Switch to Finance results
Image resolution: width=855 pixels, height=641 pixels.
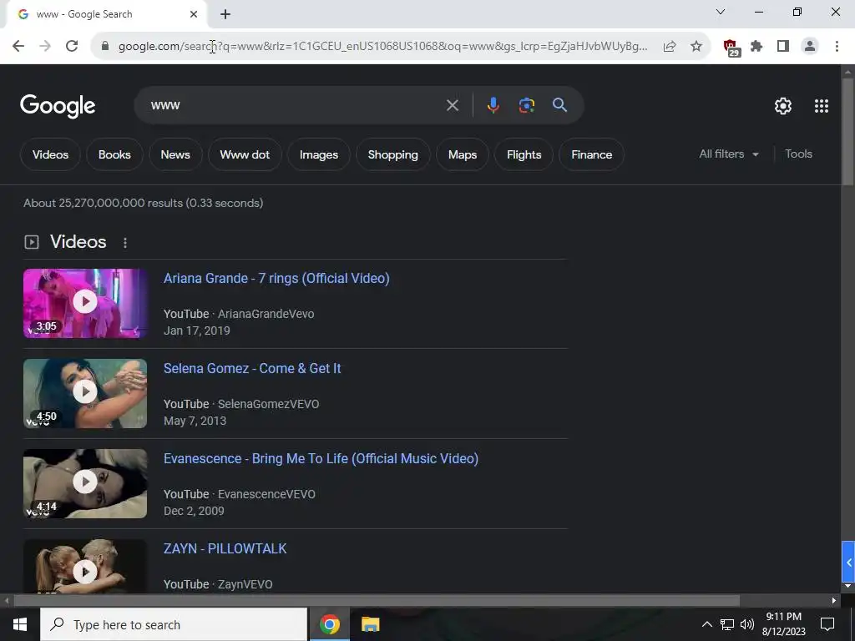click(x=592, y=154)
